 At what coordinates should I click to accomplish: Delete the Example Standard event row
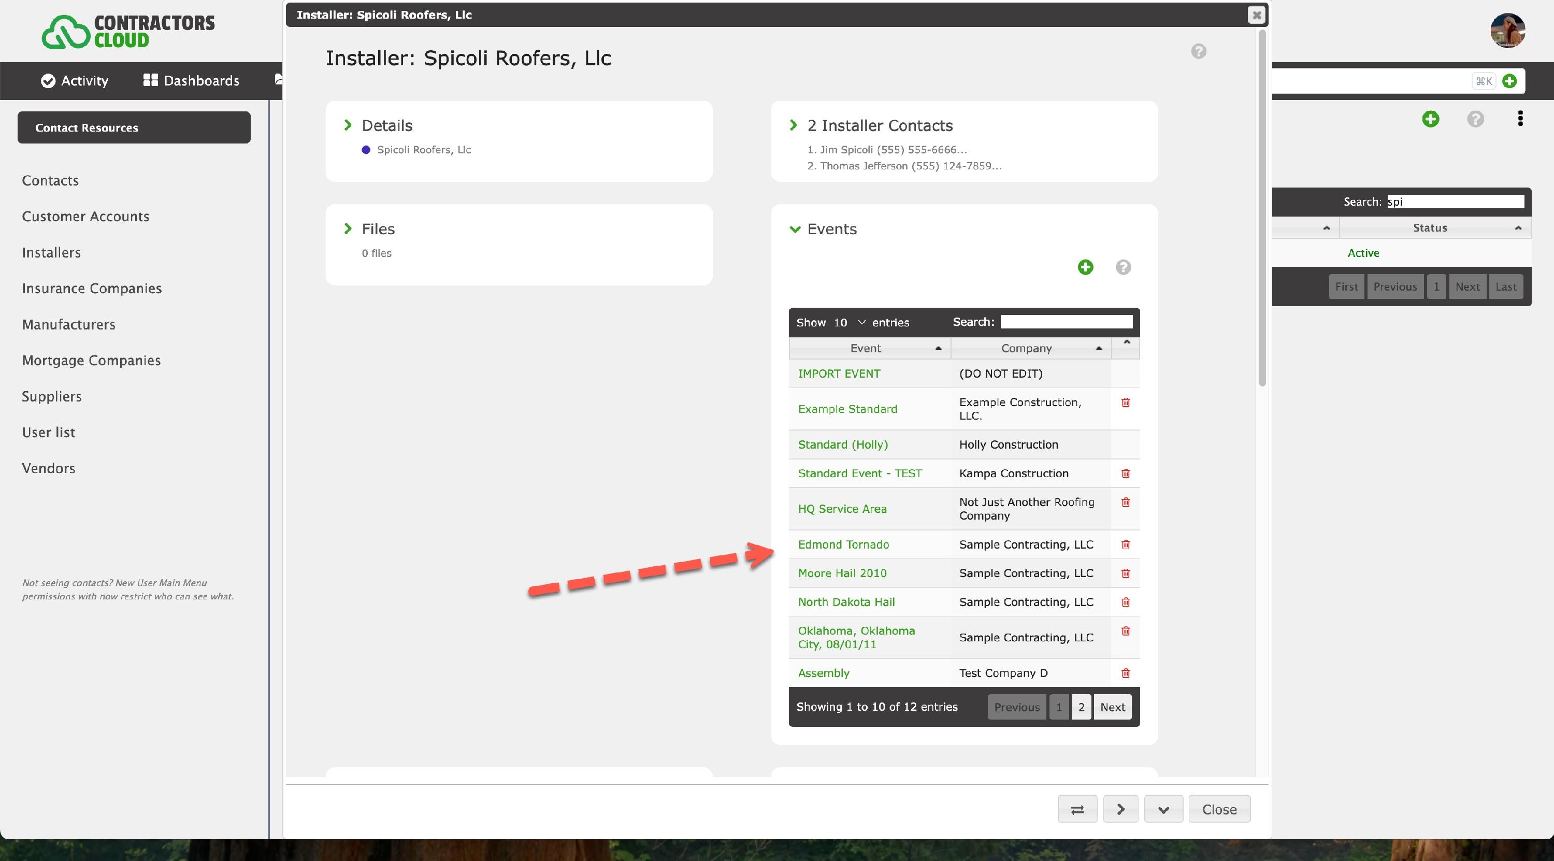[x=1126, y=403]
